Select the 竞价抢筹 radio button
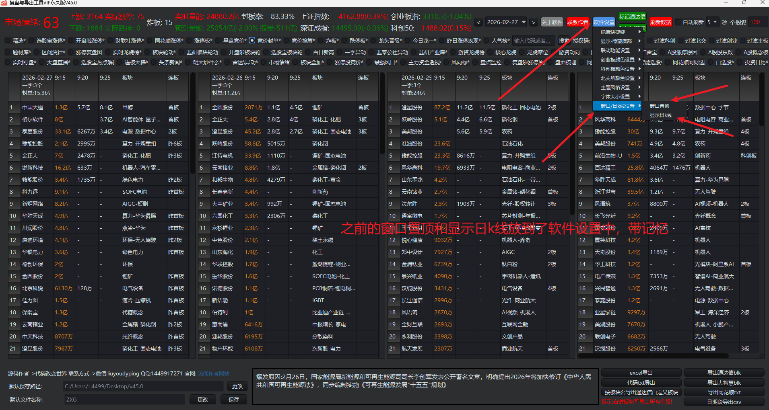This screenshot has height=410, width=769. point(286,41)
